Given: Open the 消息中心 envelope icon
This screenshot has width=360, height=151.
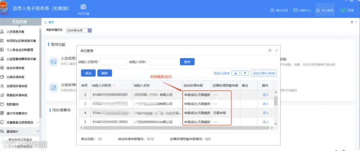Looking at the screenshot, I should coord(296,10).
